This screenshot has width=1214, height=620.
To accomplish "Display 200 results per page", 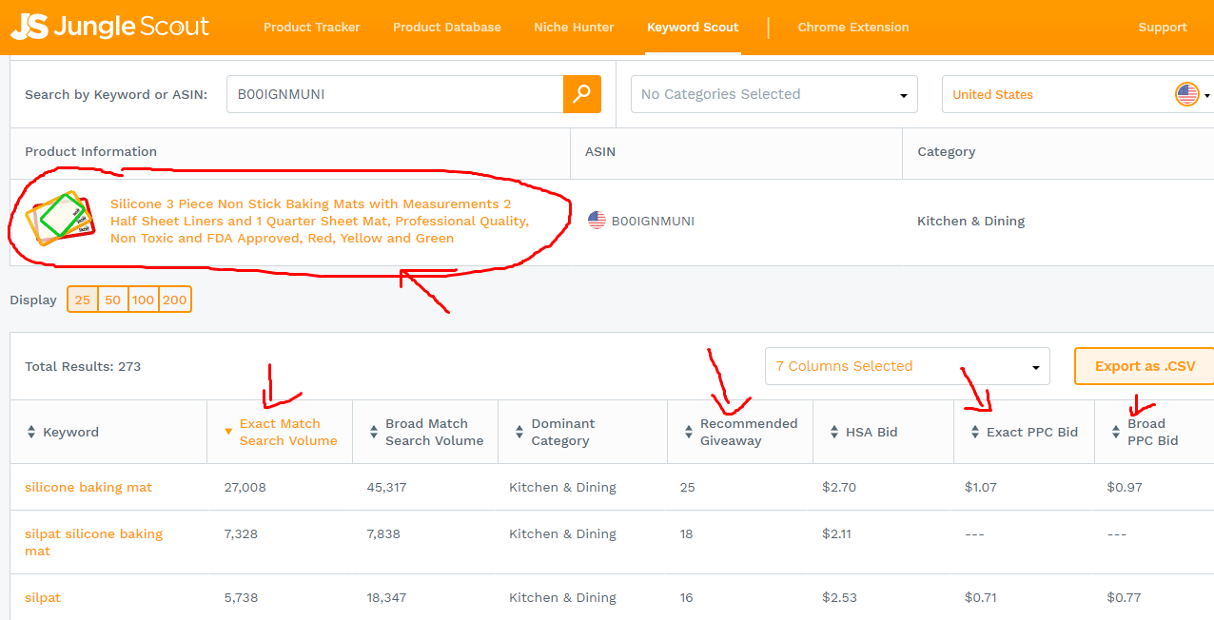I will coord(175,300).
